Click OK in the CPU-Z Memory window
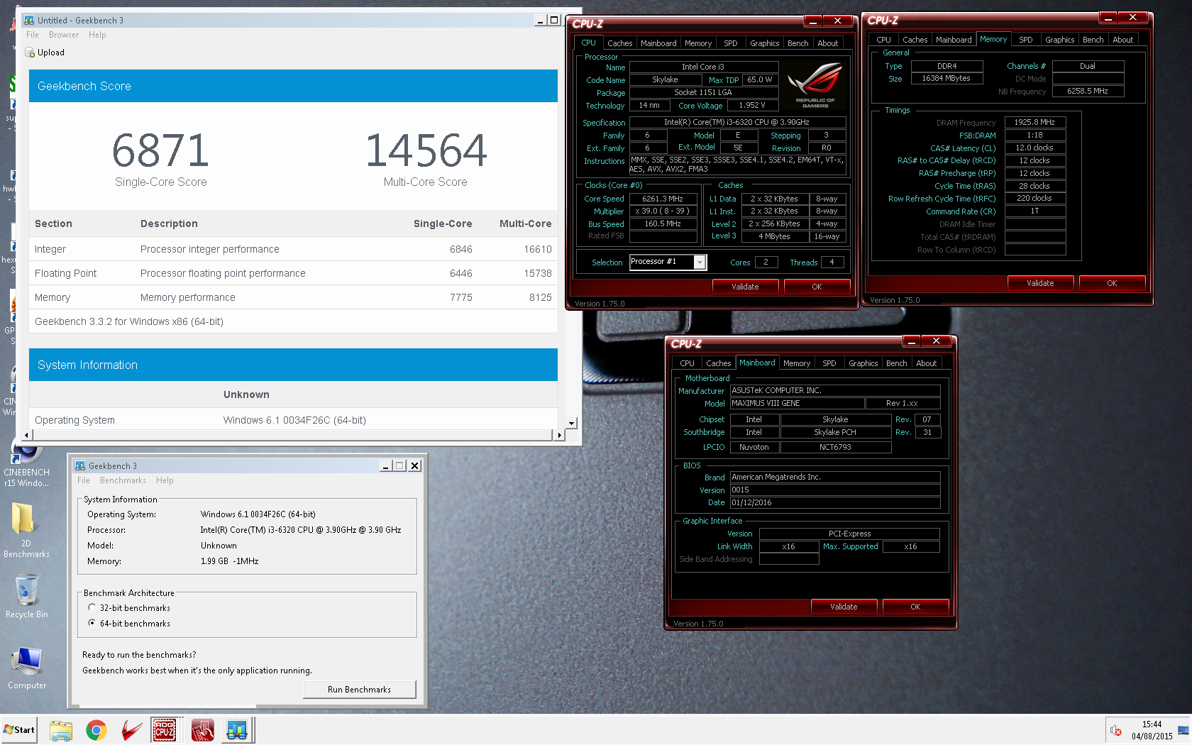The width and height of the screenshot is (1192, 745). [x=1112, y=283]
